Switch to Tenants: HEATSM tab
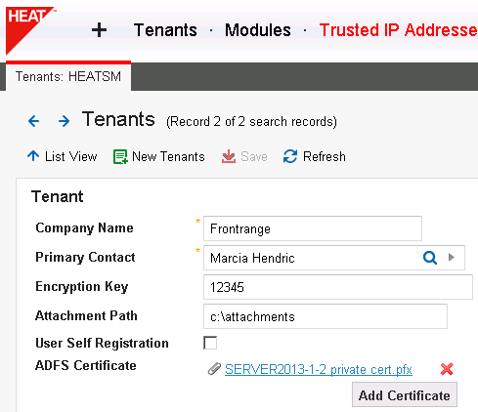478x412 pixels. point(68,76)
